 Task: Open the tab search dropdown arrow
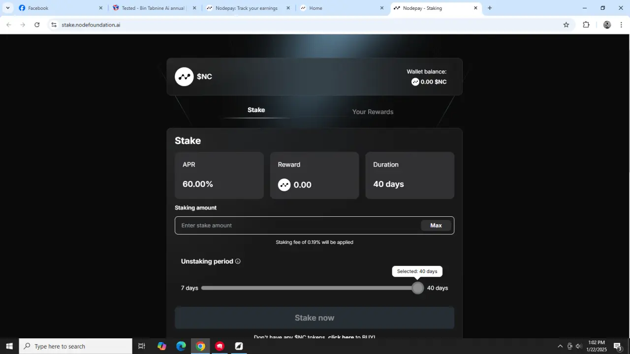tap(8, 8)
